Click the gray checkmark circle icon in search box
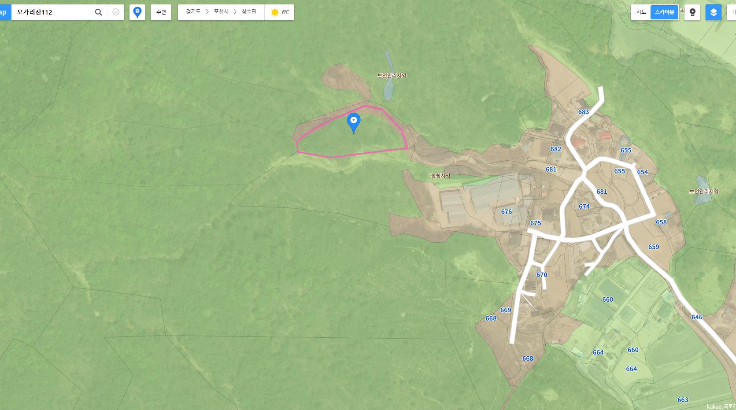 (116, 12)
